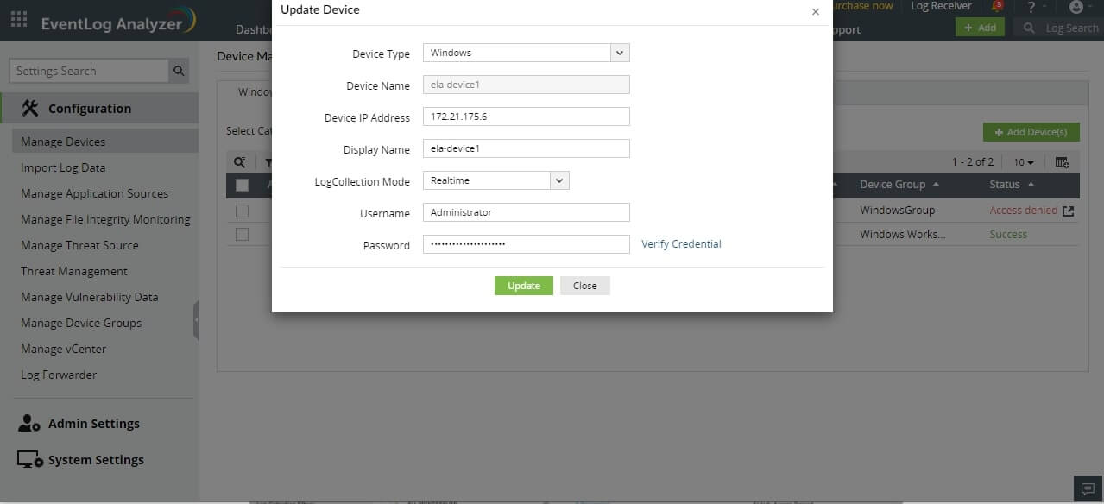Screen dimensions: 1104x504
Task: Click the table search magnifier icon
Action: coord(240,162)
